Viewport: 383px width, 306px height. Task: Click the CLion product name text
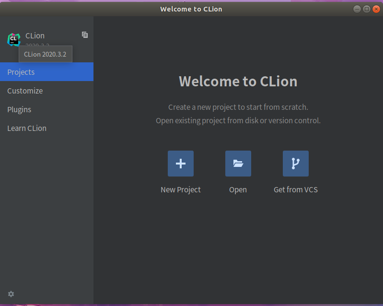point(35,35)
